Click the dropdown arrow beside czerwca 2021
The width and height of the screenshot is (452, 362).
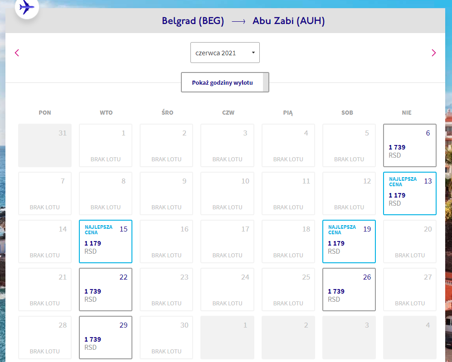pyautogui.click(x=253, y=53)
